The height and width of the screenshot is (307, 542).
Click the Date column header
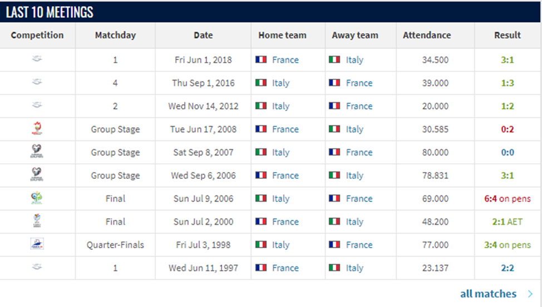point(203,35)
